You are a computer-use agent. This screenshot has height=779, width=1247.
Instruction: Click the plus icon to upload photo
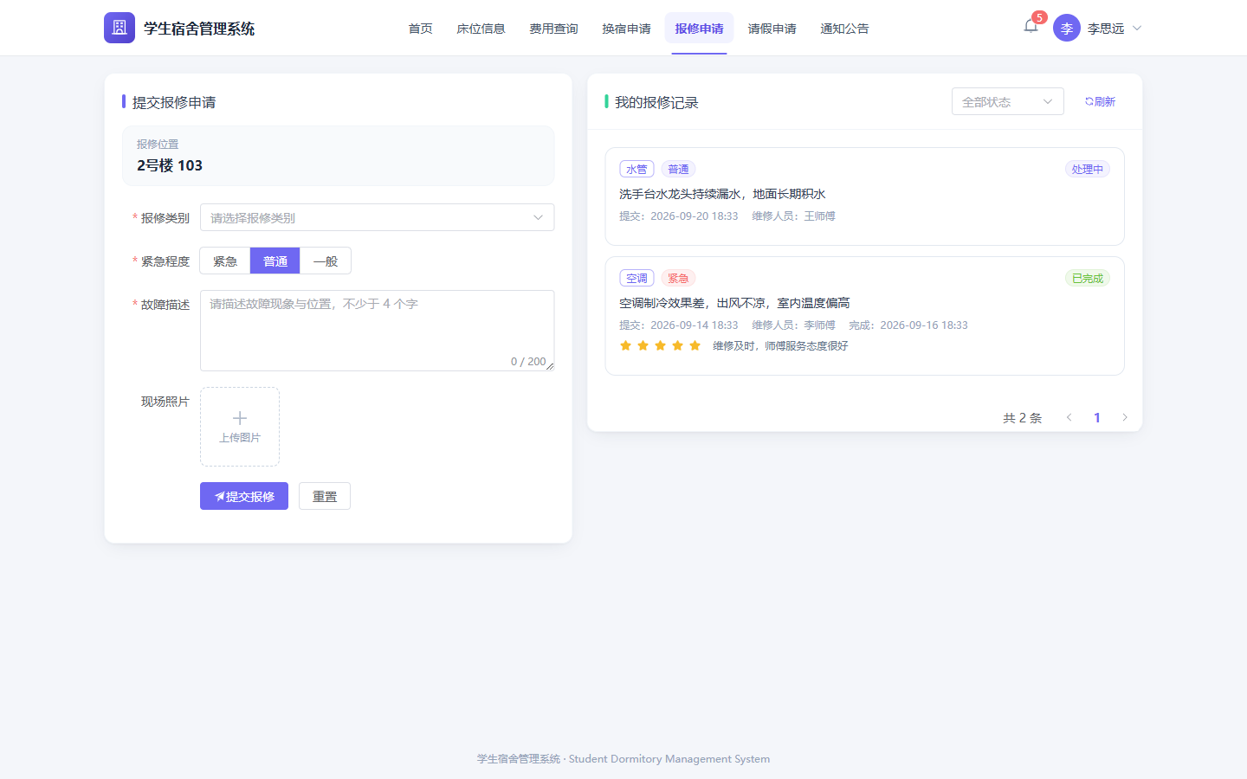pyautogui.click(x=240, y=418)
